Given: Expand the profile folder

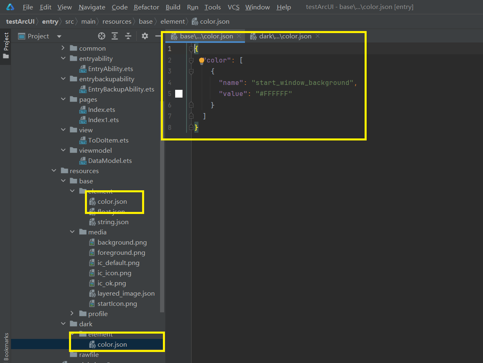Looking at the screenshot, I should (72, 313).
